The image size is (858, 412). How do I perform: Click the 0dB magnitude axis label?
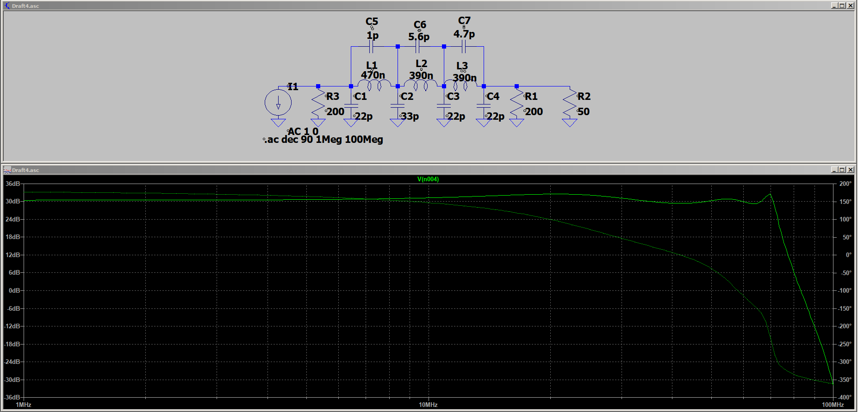15,290
